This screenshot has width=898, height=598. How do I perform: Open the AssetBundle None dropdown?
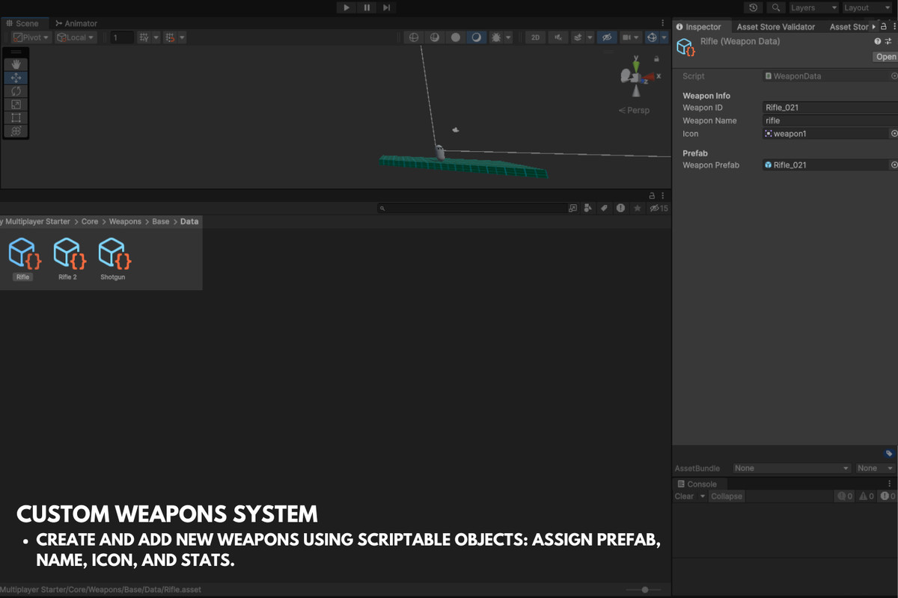pos(791,468)
